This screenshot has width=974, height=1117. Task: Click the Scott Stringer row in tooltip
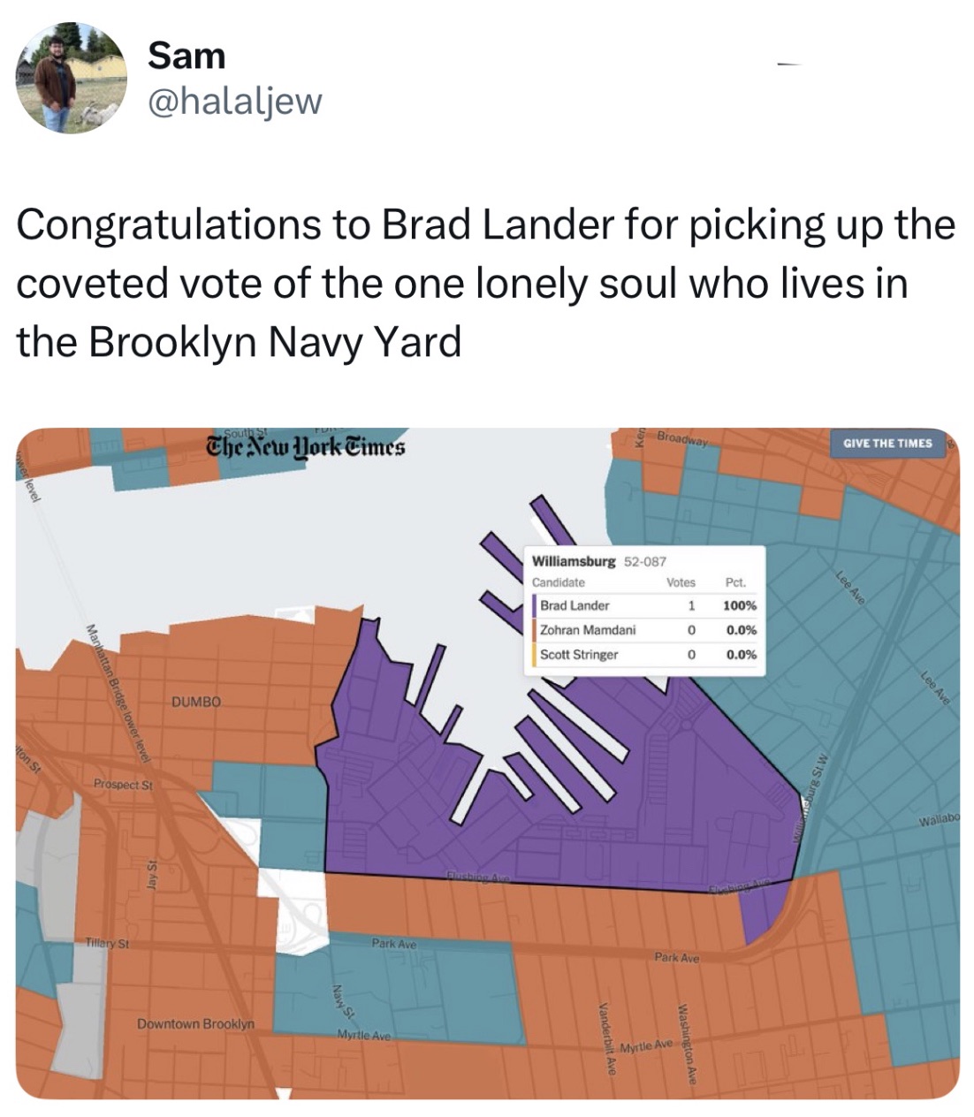[x=643, y=655]
